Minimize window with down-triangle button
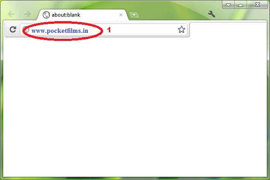This screenshot has height=180, width=270. point(228,5)
